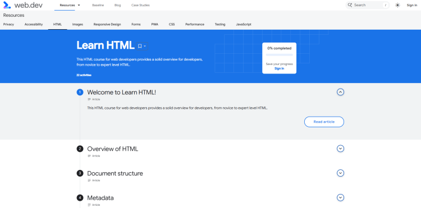Click the search magnifier icon
The height and width of the screenshot is (208, 421).
350,5
